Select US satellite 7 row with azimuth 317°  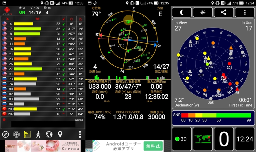coord(43,29)
